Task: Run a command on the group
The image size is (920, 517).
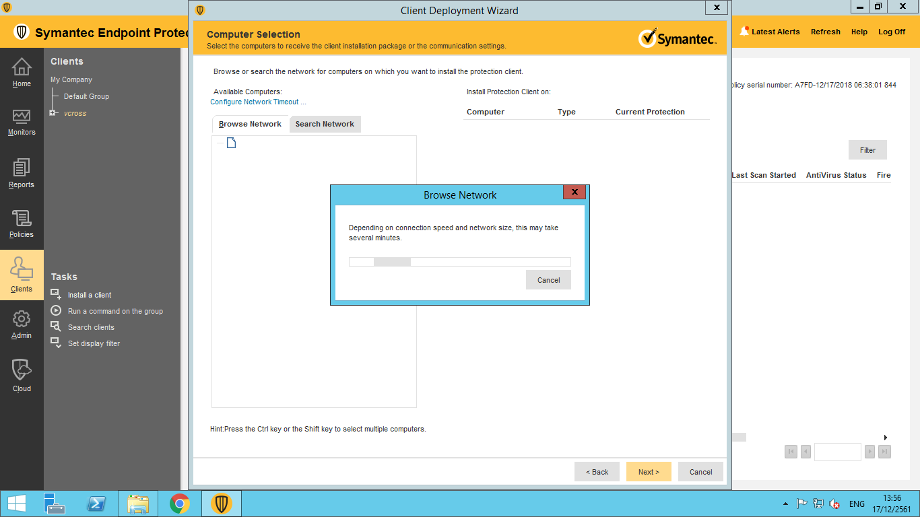Action: pos(115,311)
